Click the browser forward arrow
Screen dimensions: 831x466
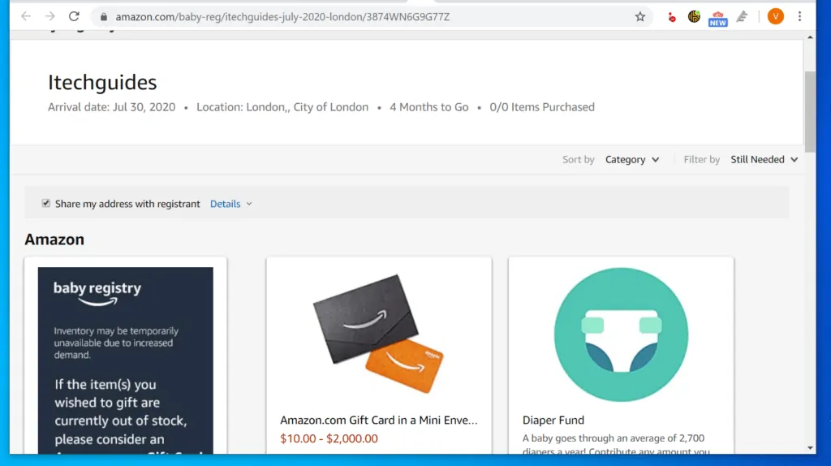click(x=50, y=16)
